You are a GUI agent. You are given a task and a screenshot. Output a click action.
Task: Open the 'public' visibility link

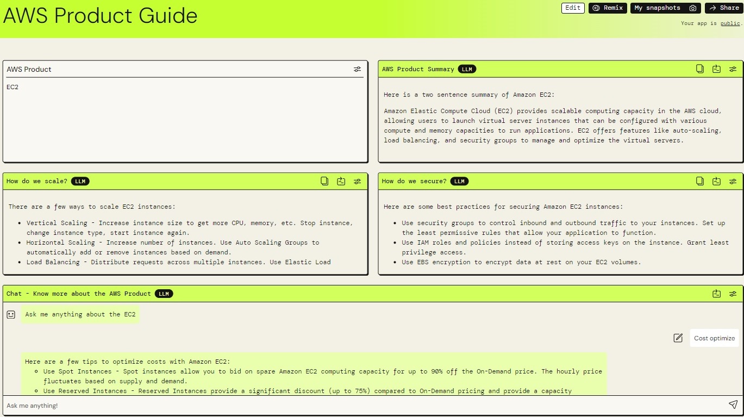coord(730,23)
